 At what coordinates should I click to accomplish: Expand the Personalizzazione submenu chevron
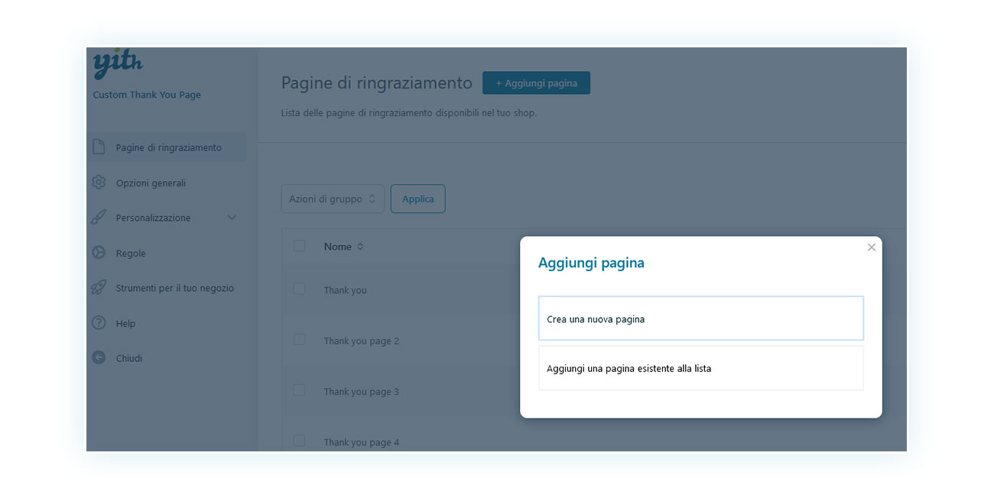(x=232, y=218)
